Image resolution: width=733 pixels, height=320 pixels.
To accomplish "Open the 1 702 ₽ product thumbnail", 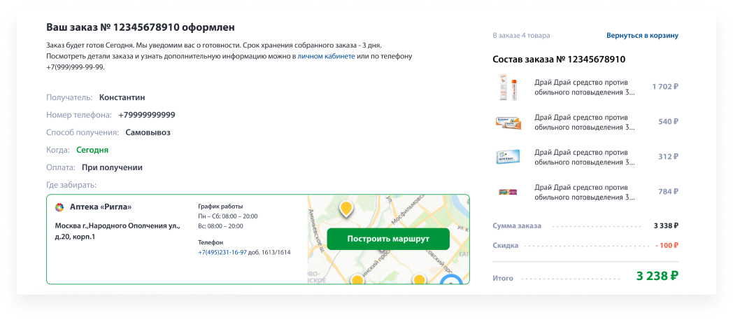I will (x=508, y=87).
